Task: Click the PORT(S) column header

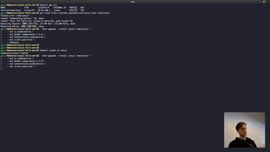Action: point(73,8)
